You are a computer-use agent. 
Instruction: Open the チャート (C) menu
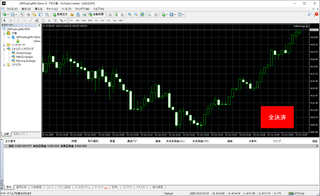52,9
